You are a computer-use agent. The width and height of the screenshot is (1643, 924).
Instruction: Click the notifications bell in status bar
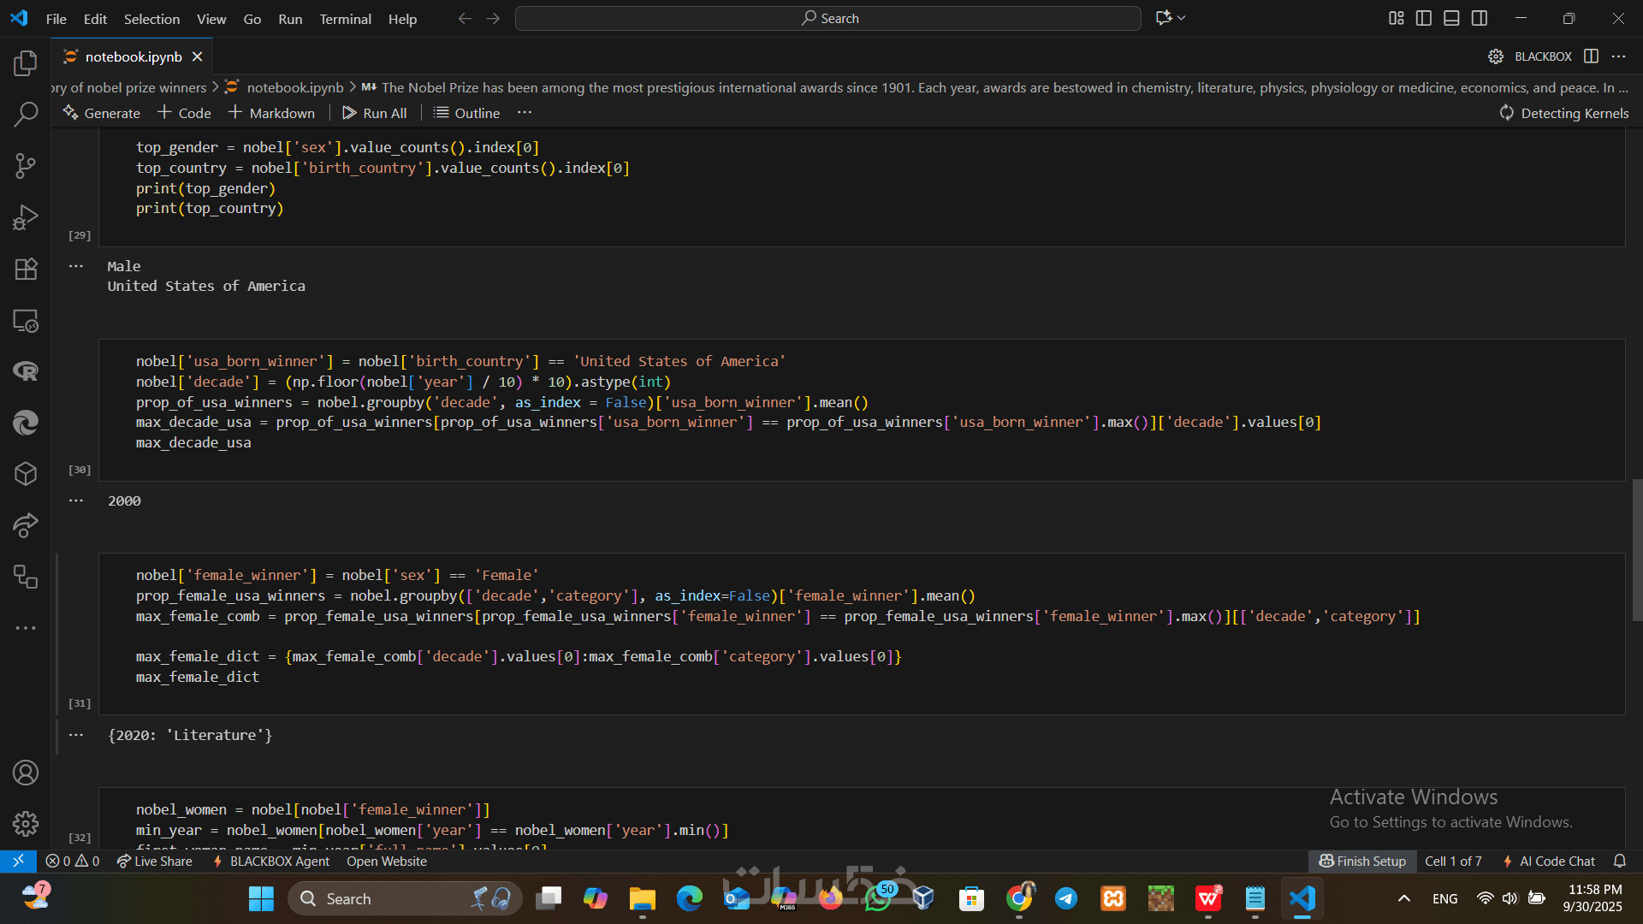[1619, 862]
